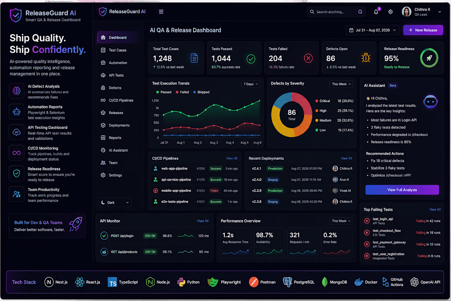Click the purple search icon in search box
Viewport: 451px width, 301px height.
360,12
